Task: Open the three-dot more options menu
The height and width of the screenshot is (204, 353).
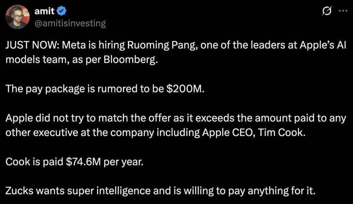Action: click(x=343, y=11)
